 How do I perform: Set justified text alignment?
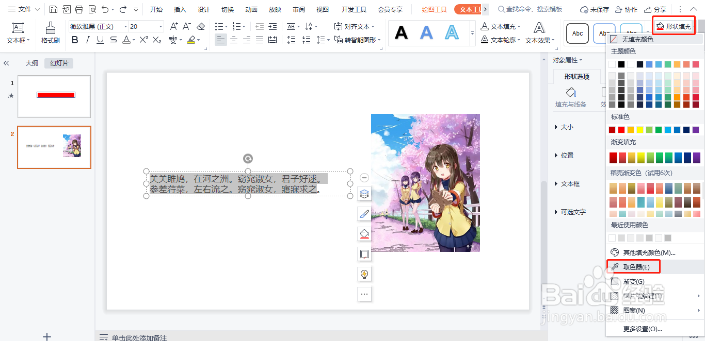260,40
